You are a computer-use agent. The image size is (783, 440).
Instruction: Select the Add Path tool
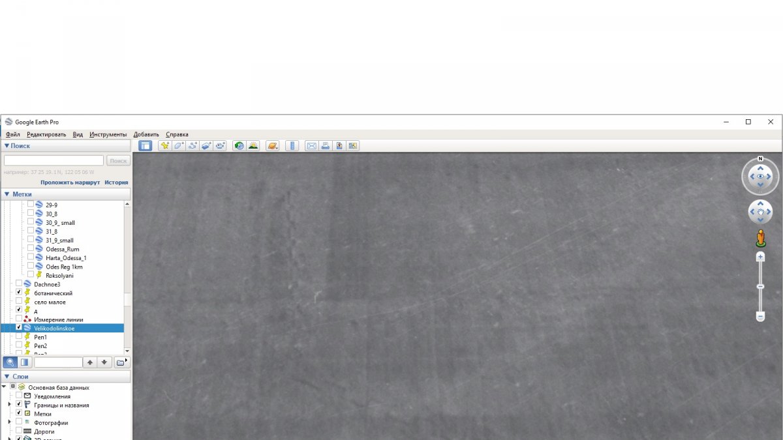click(x=192, y=145)
